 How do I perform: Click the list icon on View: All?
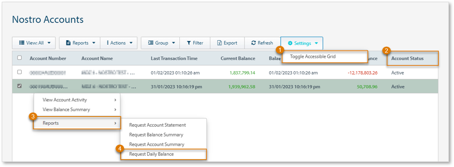tap(21, 43)
